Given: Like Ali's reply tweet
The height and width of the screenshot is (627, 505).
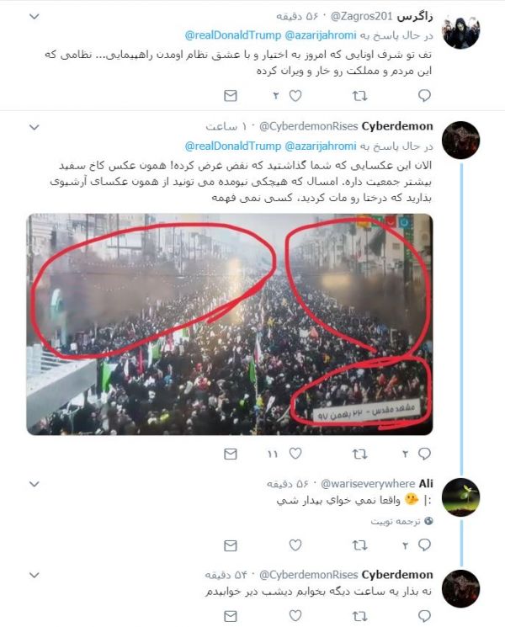Looking at the screenshot, I should click(295, 545).
